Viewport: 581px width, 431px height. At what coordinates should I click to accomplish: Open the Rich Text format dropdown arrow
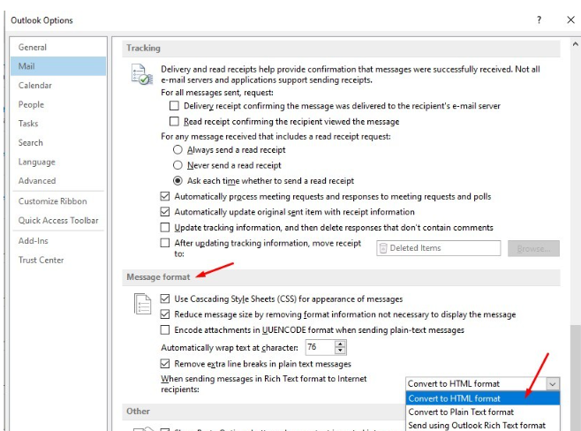tap(553, 384)
